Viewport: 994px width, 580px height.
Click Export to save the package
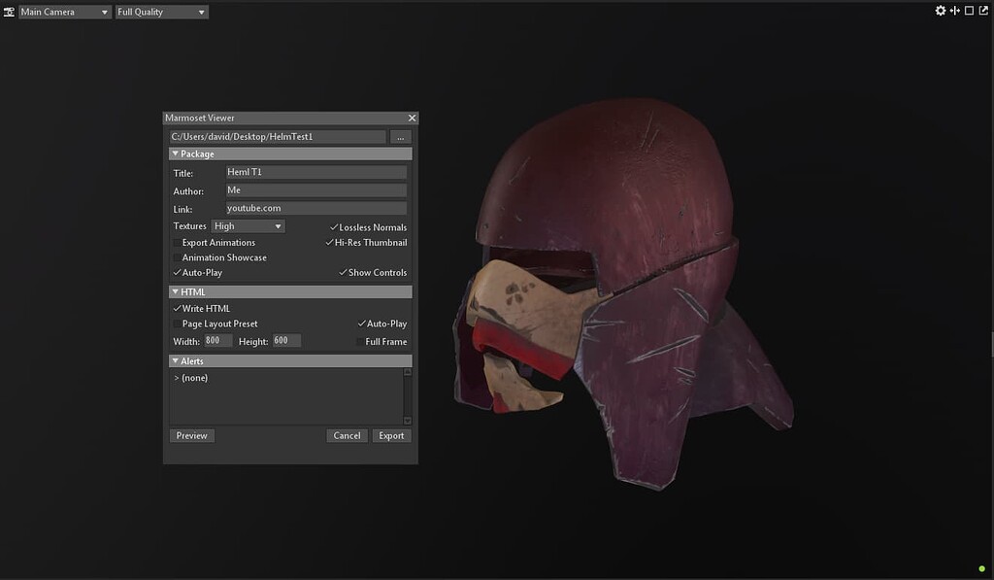[392, 435]
